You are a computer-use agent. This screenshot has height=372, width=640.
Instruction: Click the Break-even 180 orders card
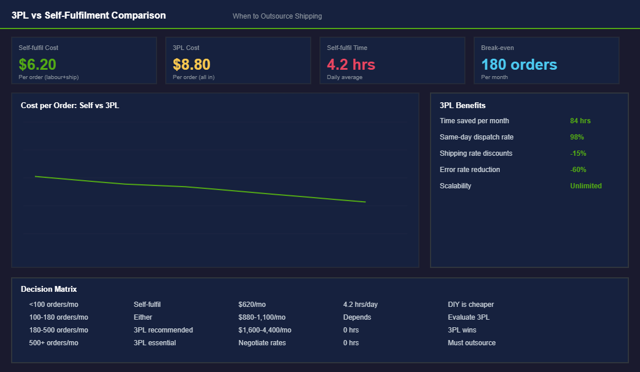coord(546,60)
